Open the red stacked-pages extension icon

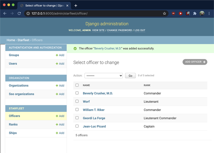point(188,13)
